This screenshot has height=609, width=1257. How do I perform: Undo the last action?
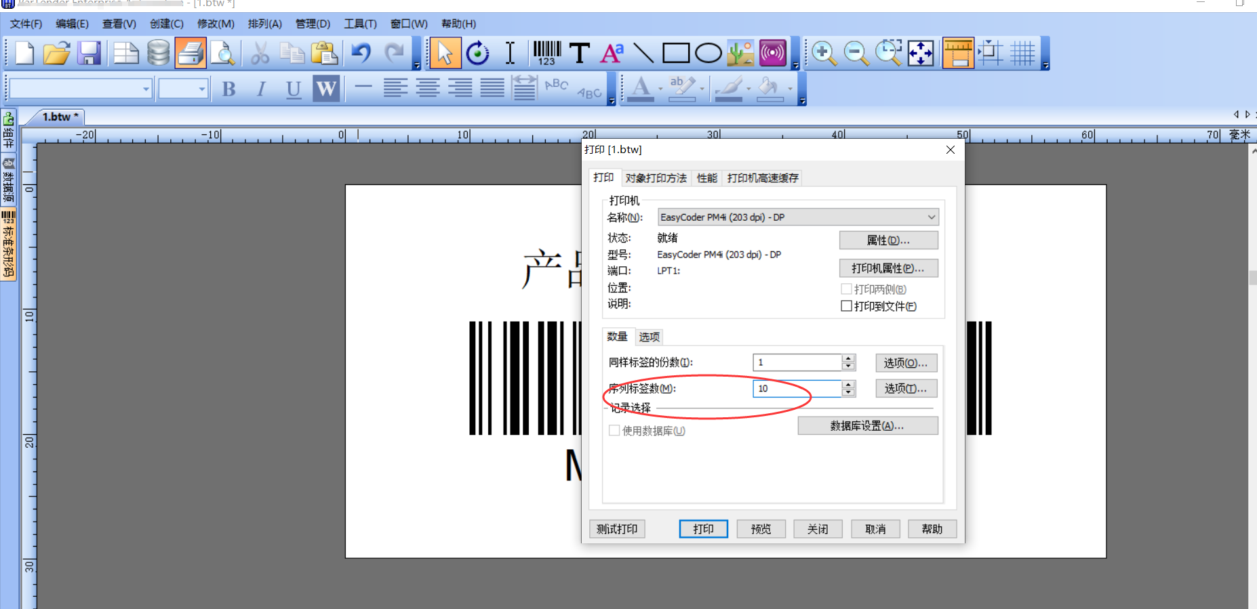(361, 53)
